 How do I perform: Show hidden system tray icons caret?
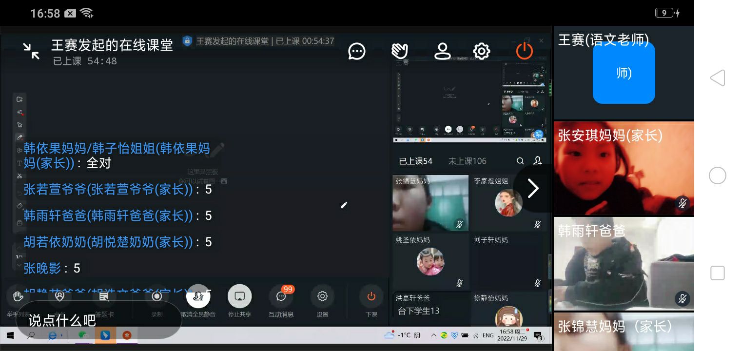(x=433, y=335)
